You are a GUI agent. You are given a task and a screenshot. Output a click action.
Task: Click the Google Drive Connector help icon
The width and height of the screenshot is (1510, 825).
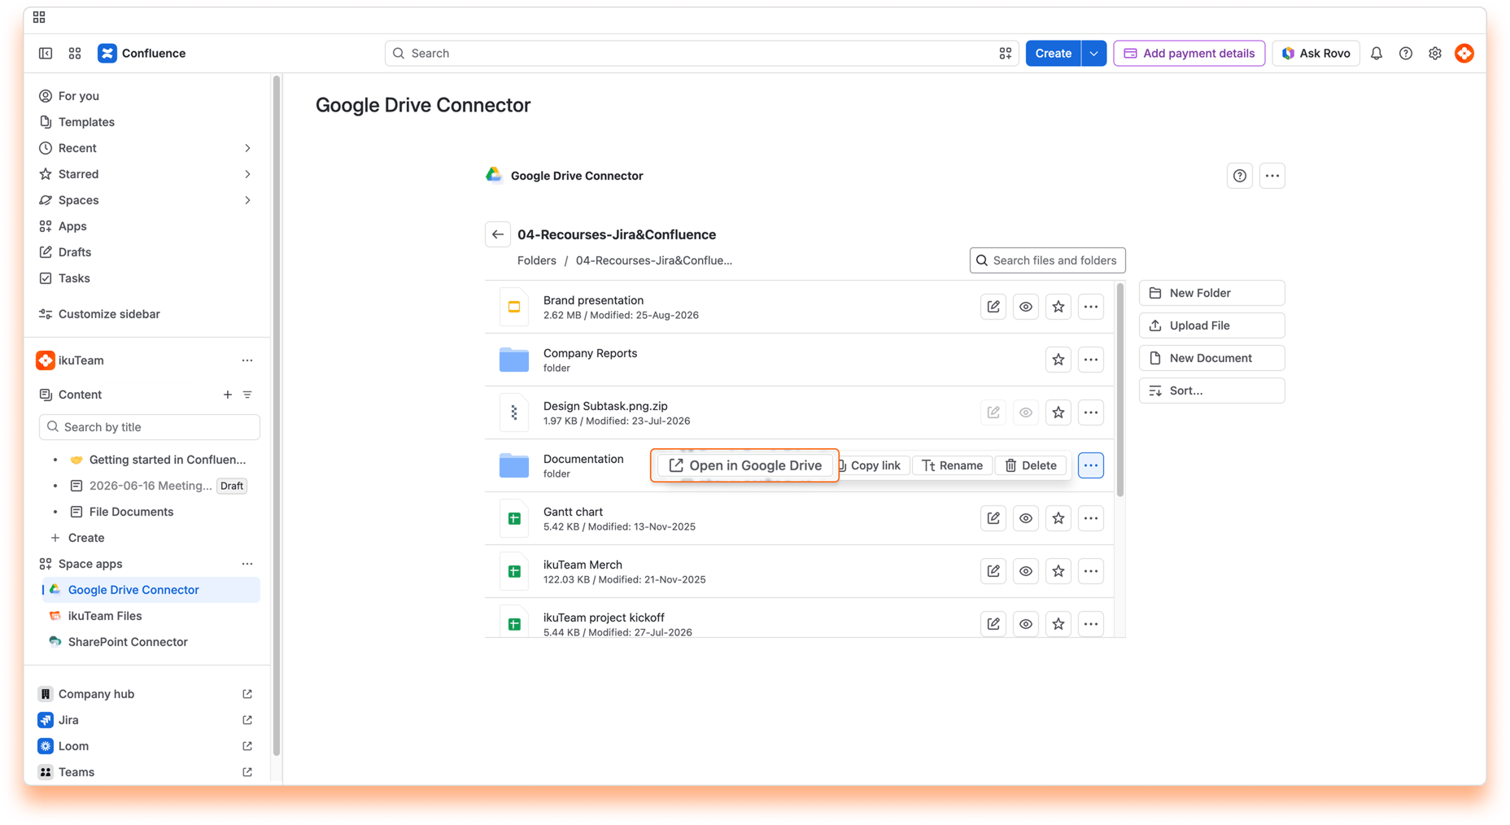click(1239, 176)
